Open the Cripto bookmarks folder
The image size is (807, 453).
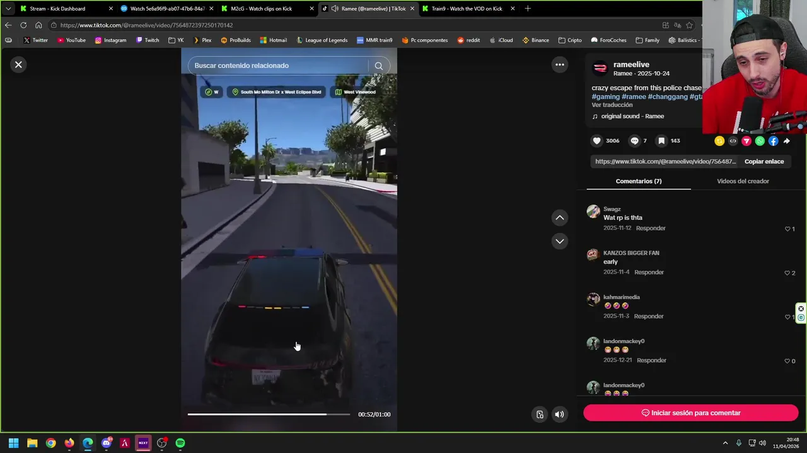click(570, 40)
